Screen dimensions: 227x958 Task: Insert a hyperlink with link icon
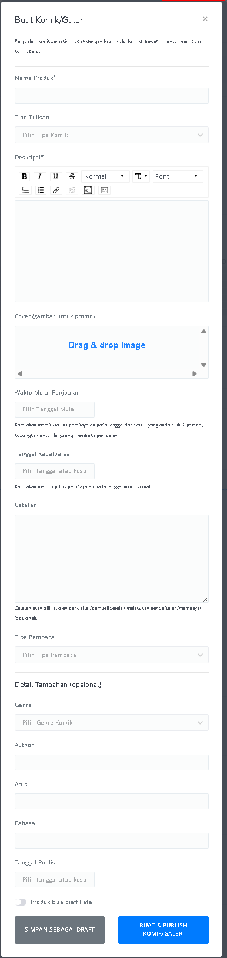tap(56, 191)
